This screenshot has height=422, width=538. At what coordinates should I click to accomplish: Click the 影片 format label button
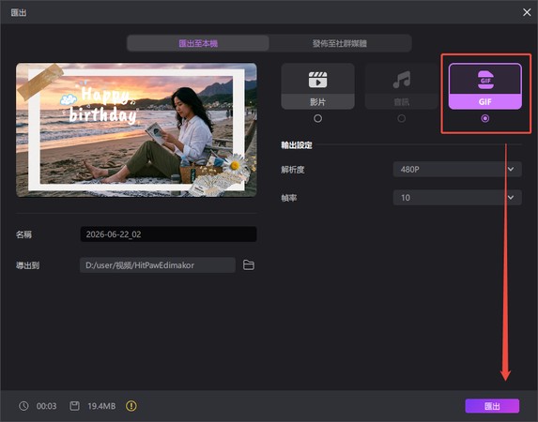tap(317, 102)
